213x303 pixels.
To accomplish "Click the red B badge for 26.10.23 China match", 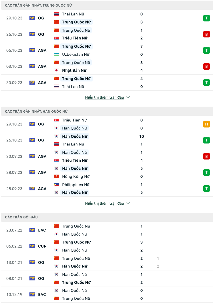I will coord(206,34).
